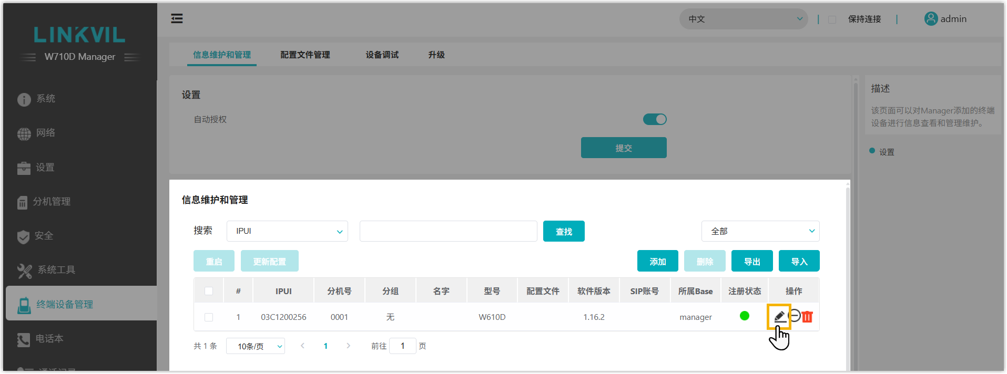Image resolution: width=1007 pixels, height=374 pixels.
Task: Switch to the 设备调试 tab
Action: (x=382, y=55)
